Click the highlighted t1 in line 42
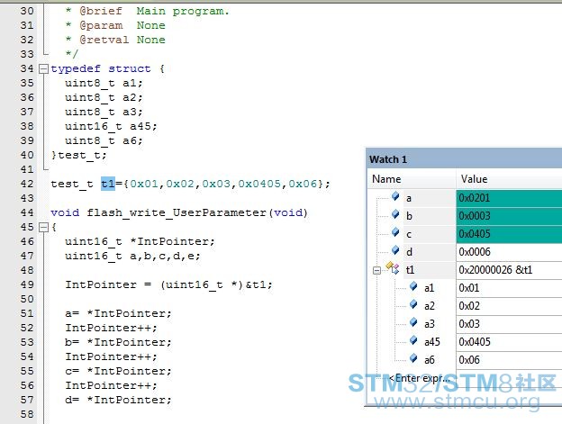This screenshot has width=562, height=424. [x=108, y=184]
